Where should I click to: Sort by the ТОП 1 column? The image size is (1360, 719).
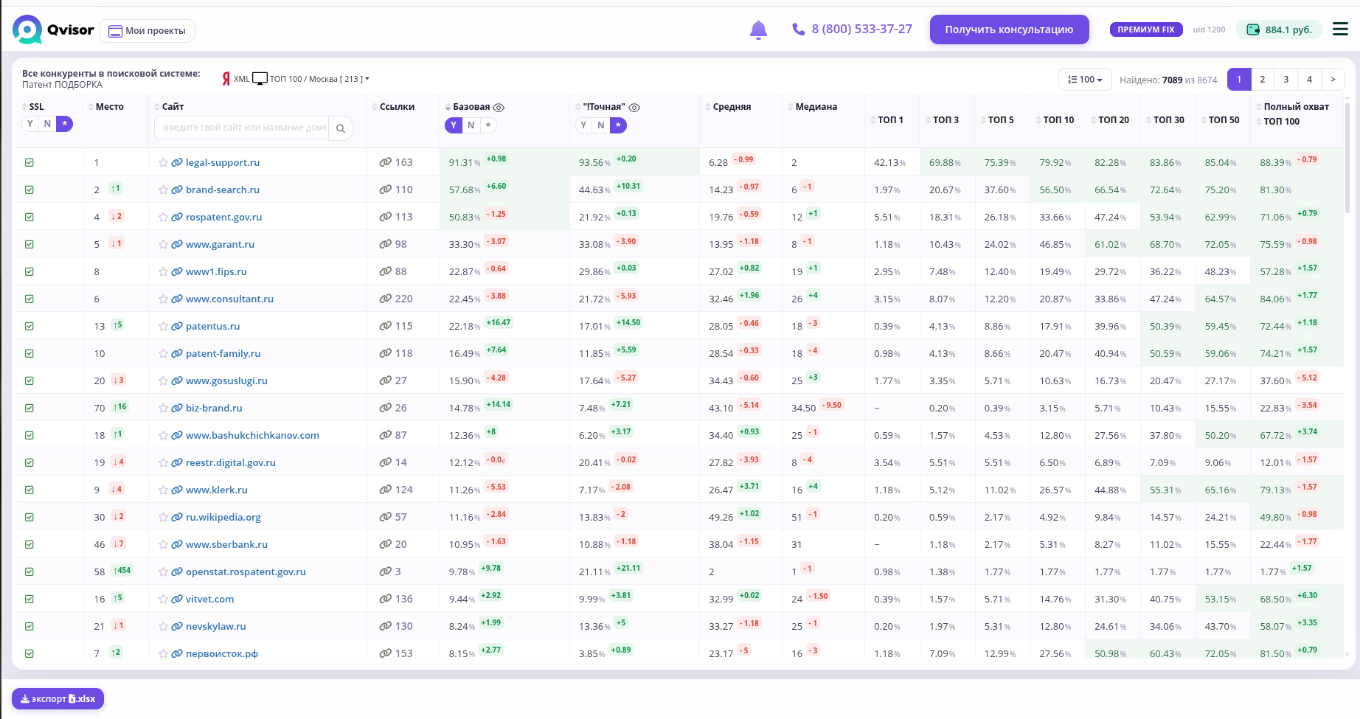point(887,120)
